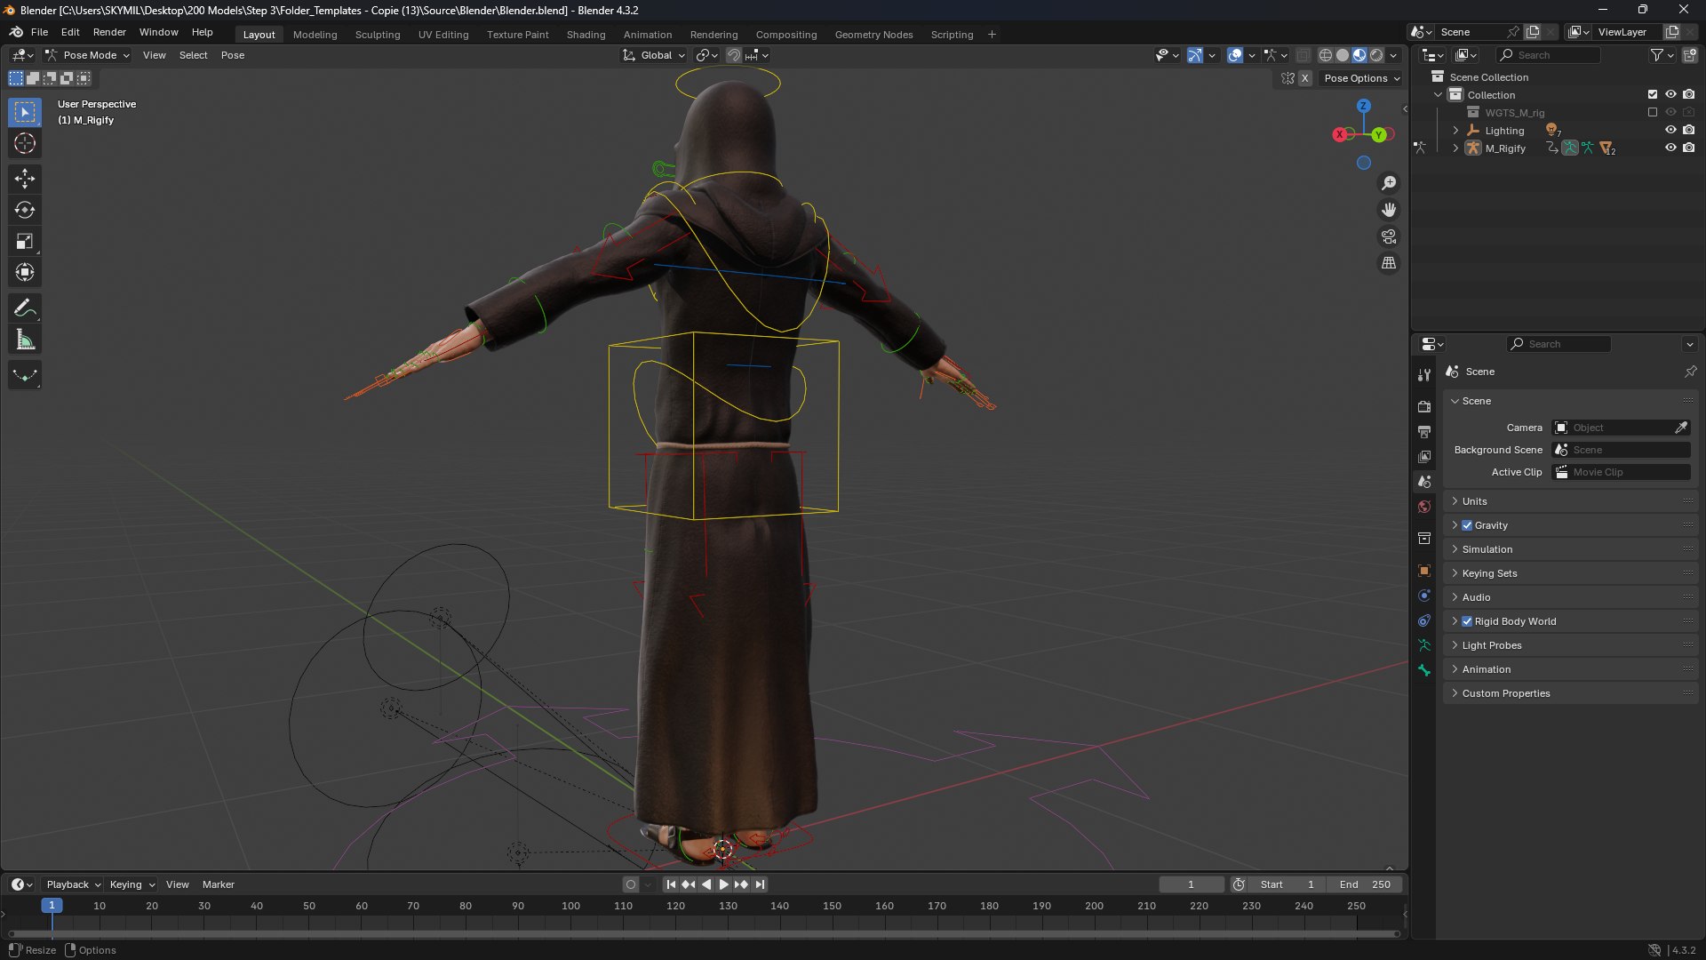Open the Pose menu in viewport header
The width and height of the screenshot is (1706, 960).
[x=232, y=55]
